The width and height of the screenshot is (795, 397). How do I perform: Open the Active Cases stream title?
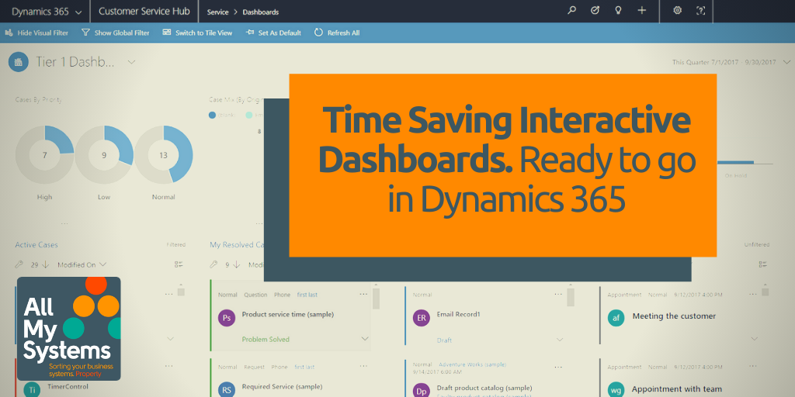point(36,244)
